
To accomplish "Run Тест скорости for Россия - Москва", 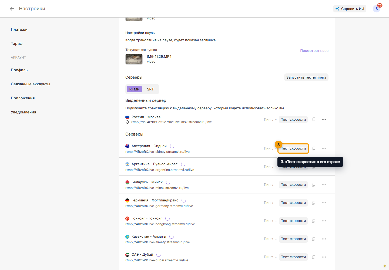I will click(293, 119).
